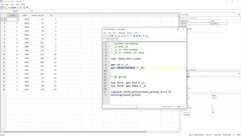Click scroll-down arrow of data grid vertical scrollbar
Screen dimensions: 241x136
(179, 130)
